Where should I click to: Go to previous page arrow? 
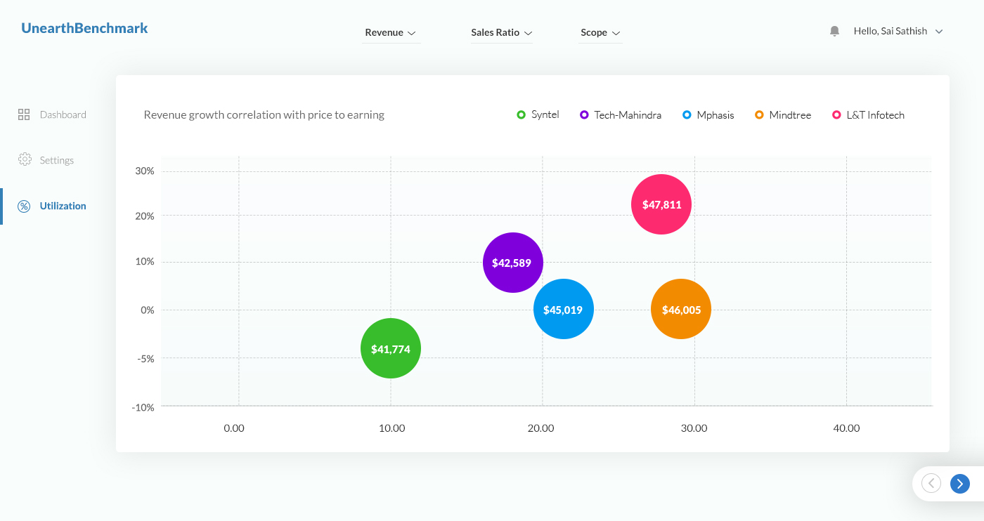(x=931, y=483)
